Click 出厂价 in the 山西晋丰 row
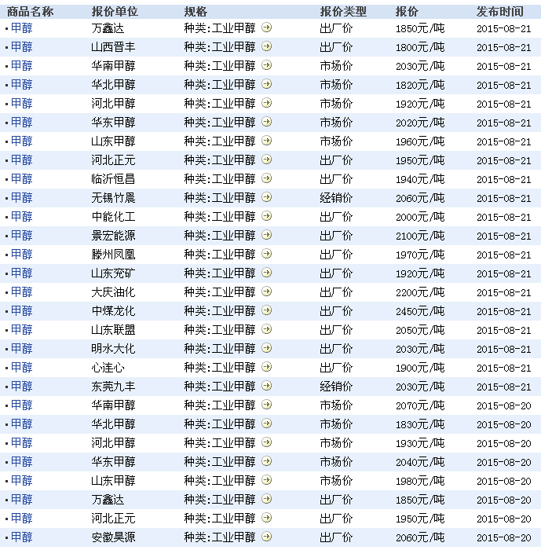 336,47
